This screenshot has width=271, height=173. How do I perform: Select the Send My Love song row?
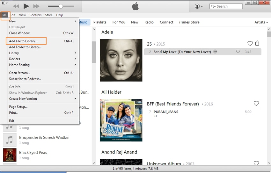pyautogui.click(x=202, y=52)
